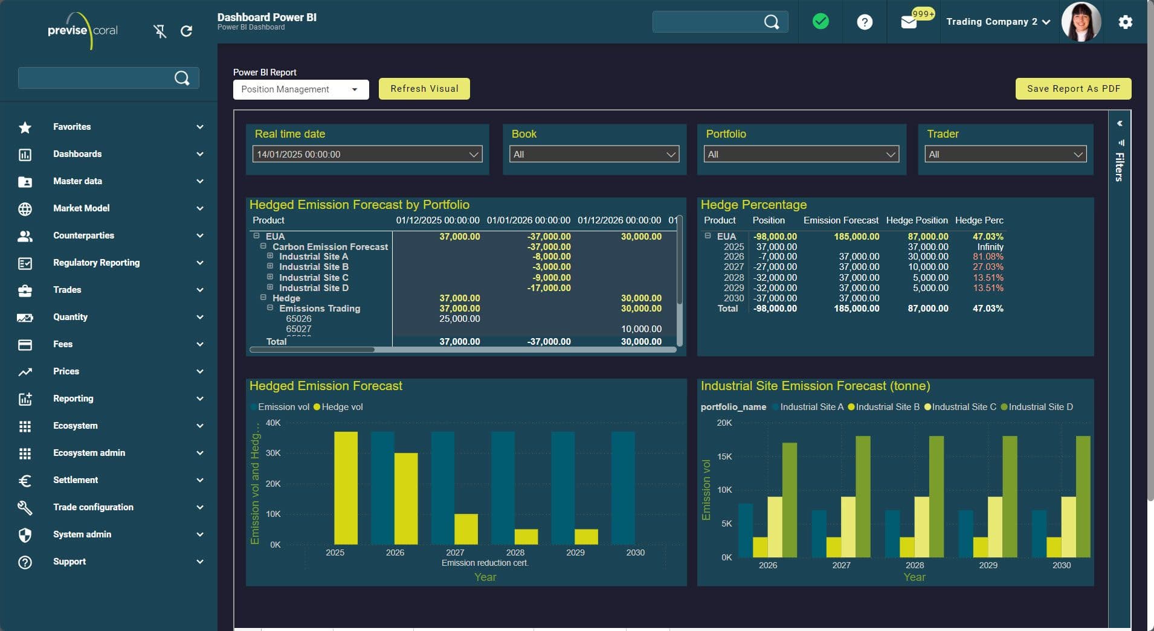Click the unpin sidebar icon
This screenshot has height=631, width=1154.
[160, 31]
